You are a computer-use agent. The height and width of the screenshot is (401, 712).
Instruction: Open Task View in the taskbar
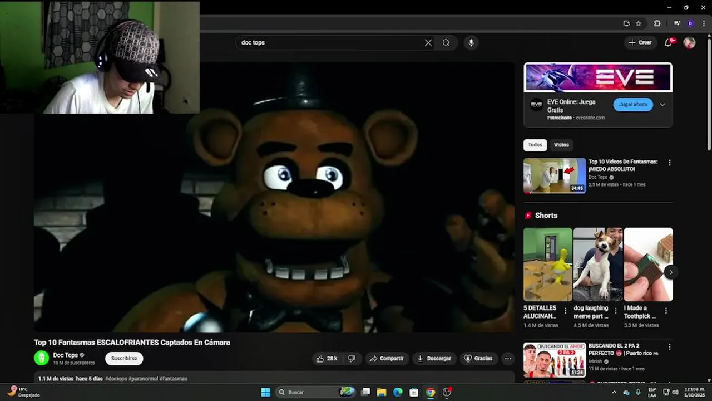(x=365, y=392)
